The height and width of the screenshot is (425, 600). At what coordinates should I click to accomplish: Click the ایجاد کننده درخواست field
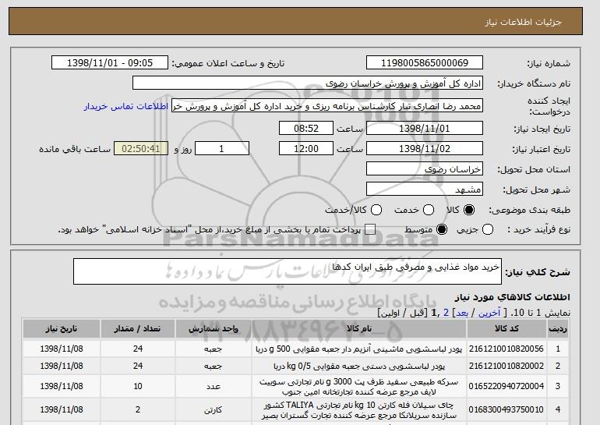(327, 106)
